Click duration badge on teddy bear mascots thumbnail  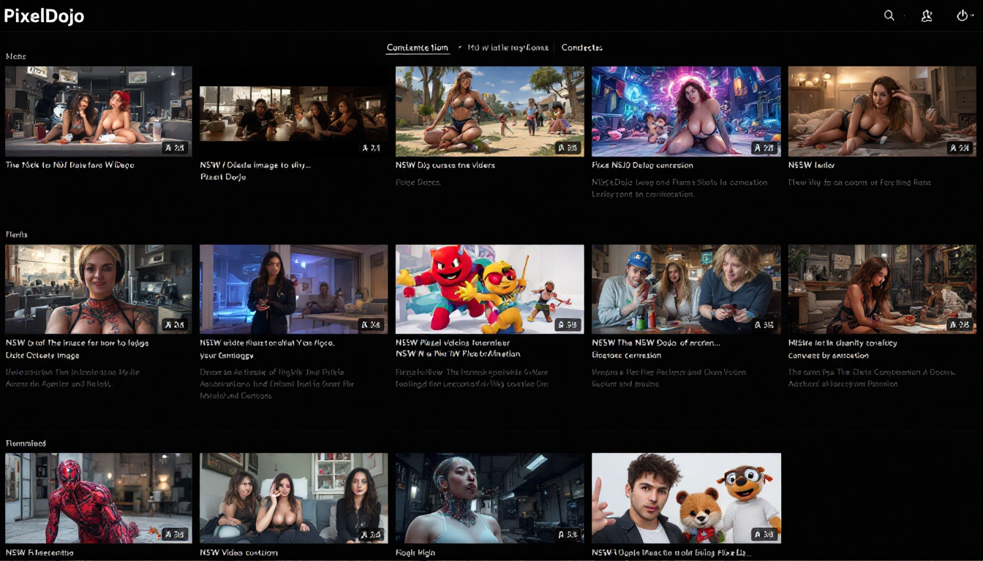coord(764,534)
